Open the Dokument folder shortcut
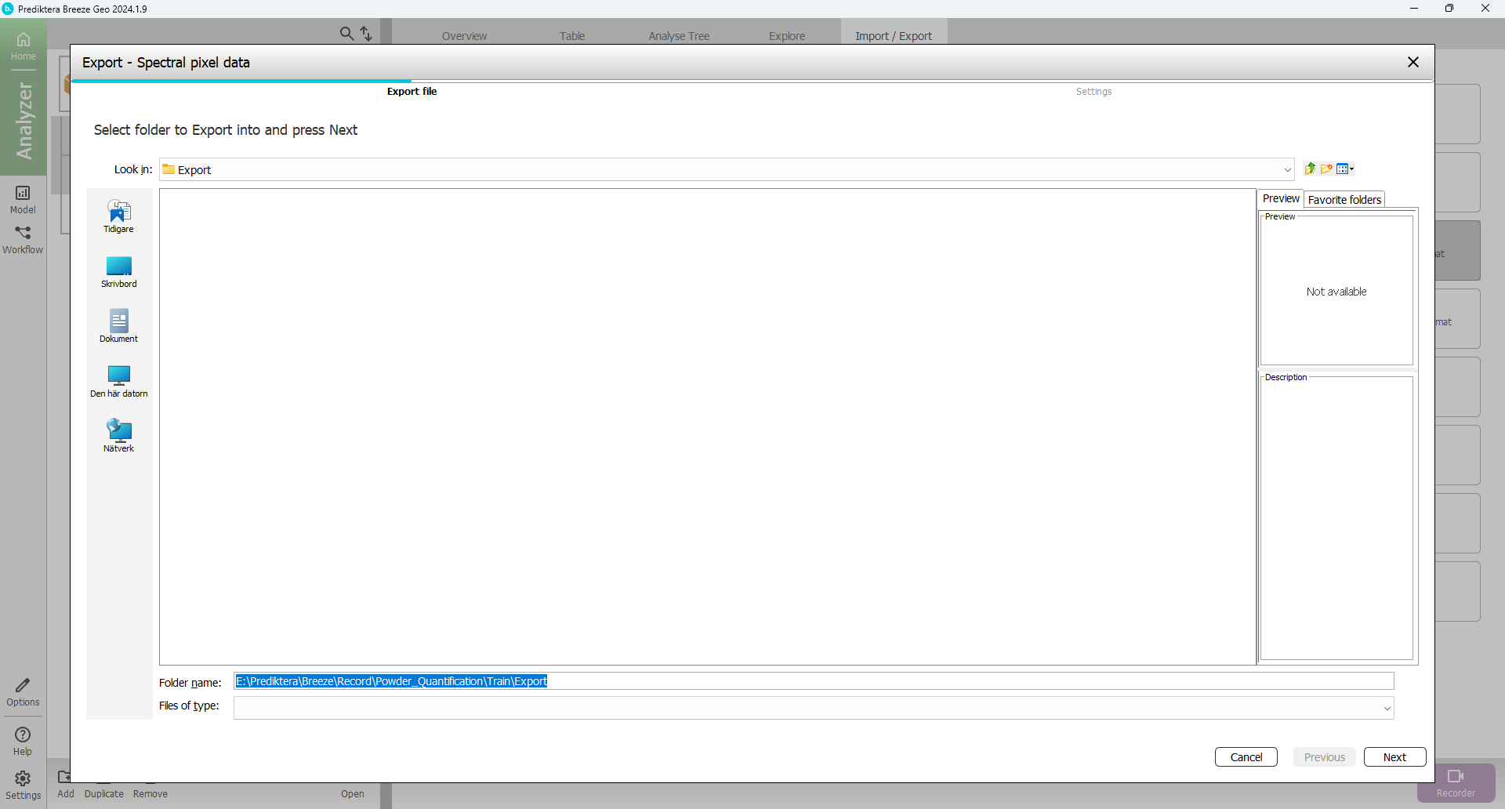 (x=118, y=326)
